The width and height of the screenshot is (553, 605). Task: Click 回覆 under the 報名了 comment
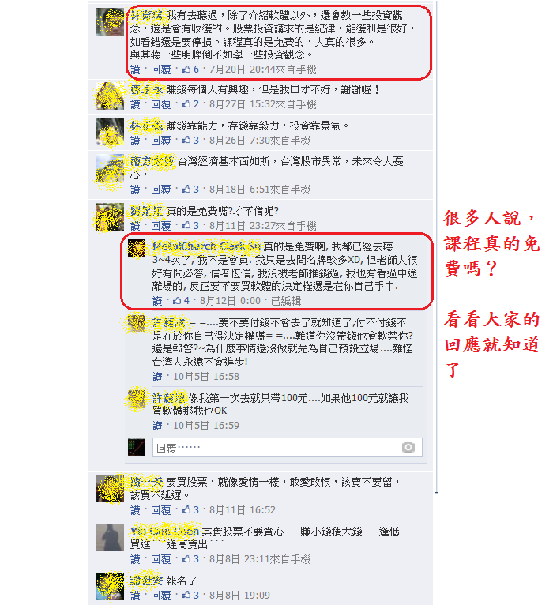160,595
